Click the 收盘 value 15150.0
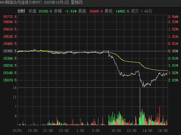181x135 pixels. coord(45,11)
